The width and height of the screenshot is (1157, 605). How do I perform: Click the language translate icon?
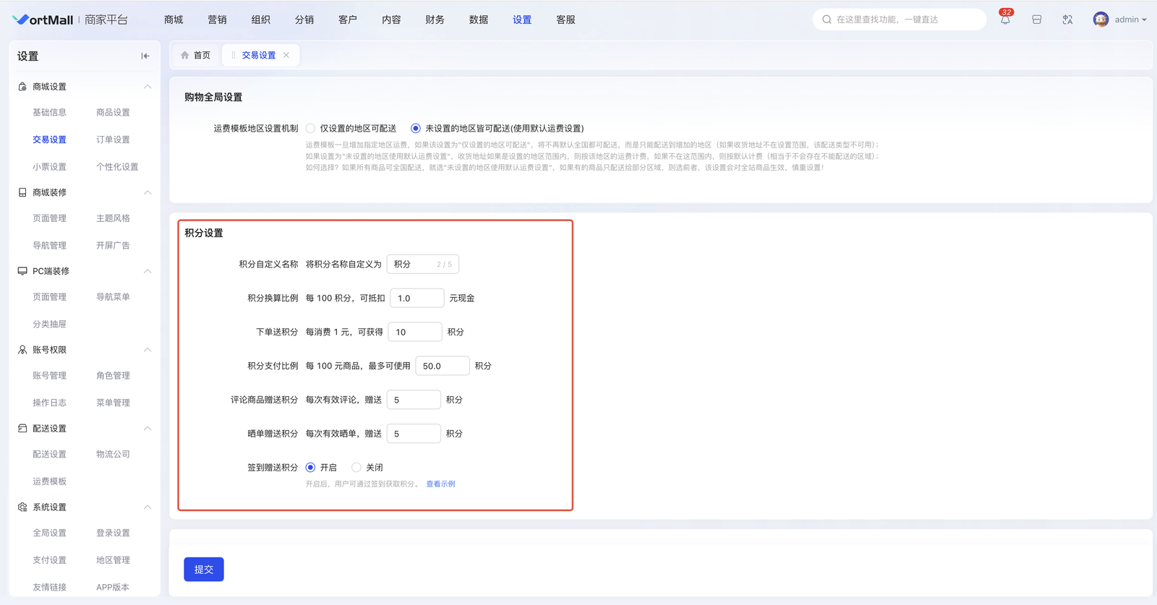pyautogui.click(x=1067, y=20)
